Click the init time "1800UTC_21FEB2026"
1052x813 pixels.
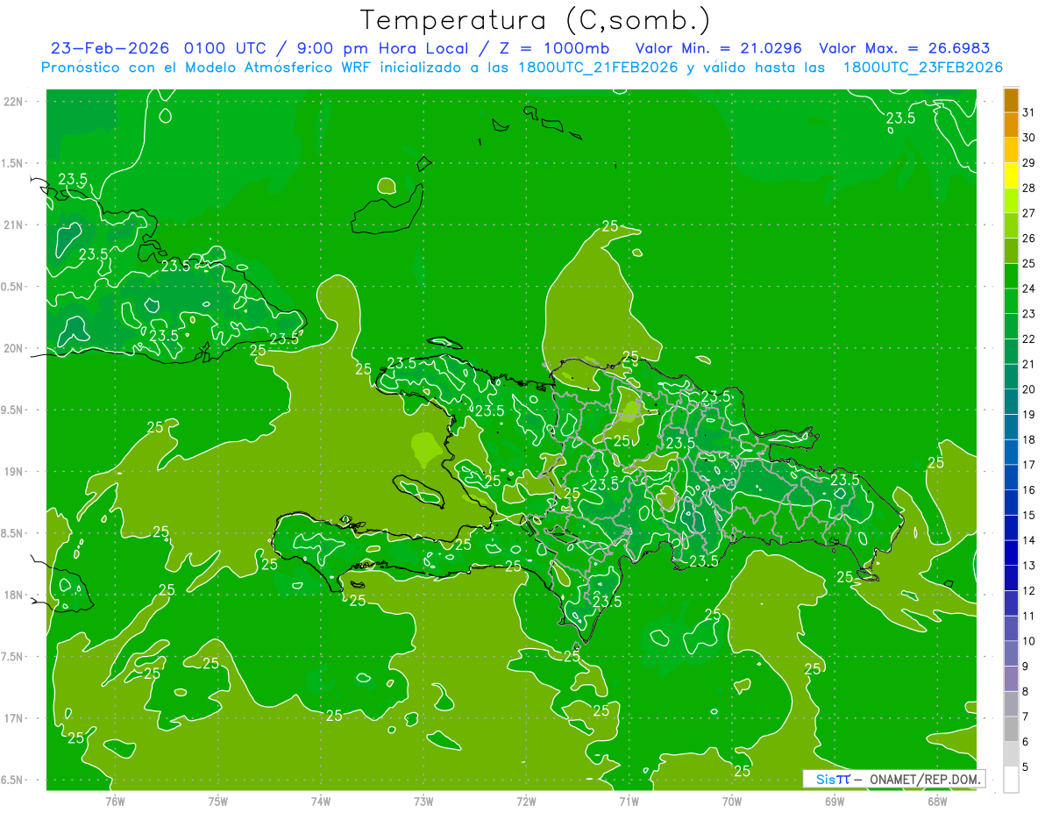click(x=591, y=67)
